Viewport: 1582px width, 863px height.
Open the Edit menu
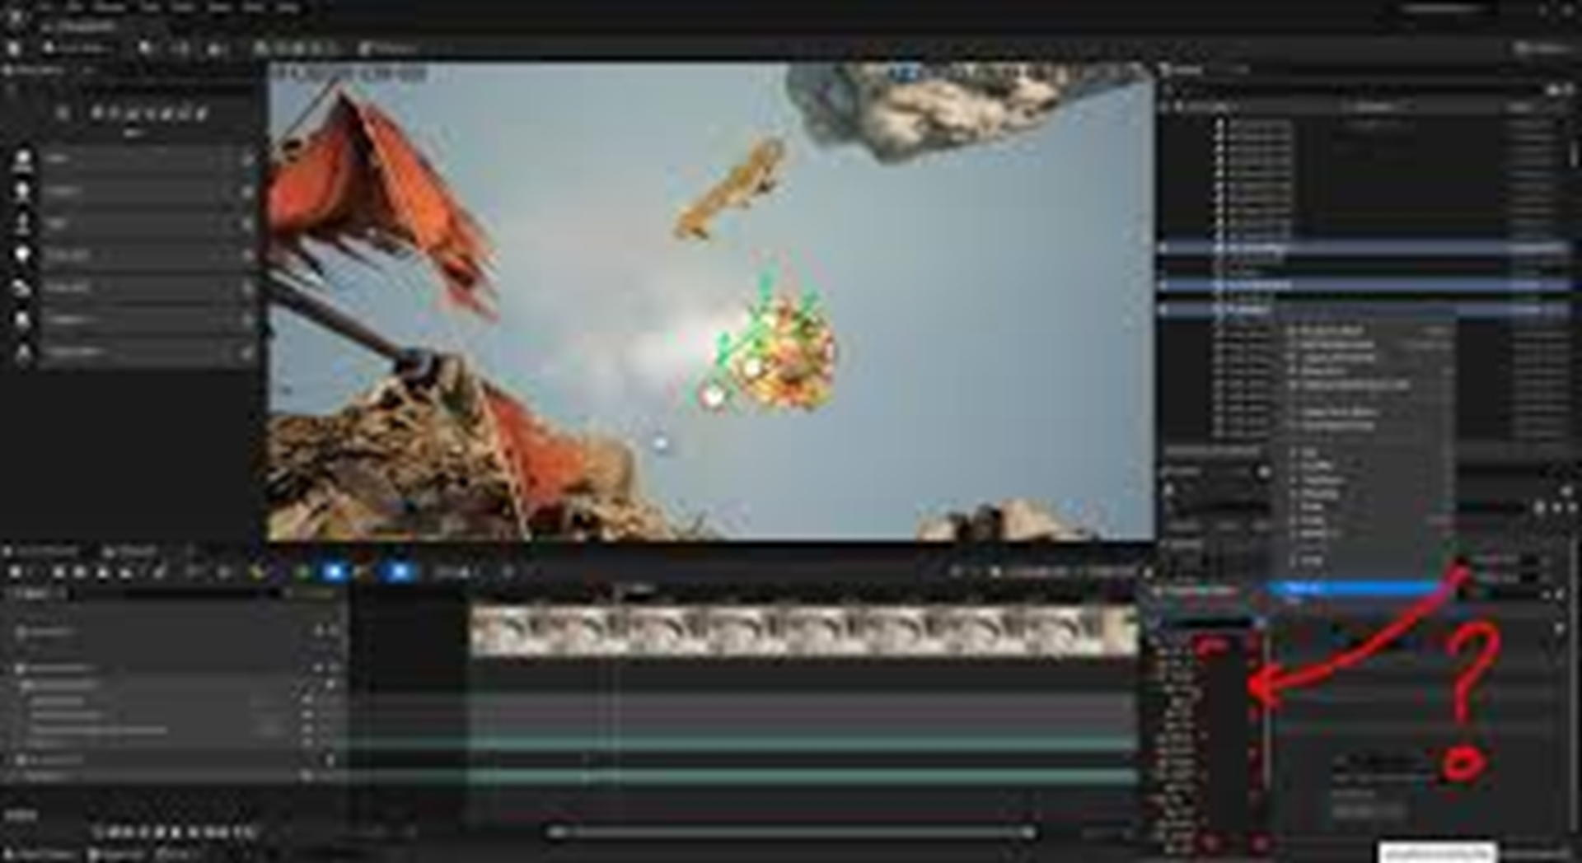(75, 7)
